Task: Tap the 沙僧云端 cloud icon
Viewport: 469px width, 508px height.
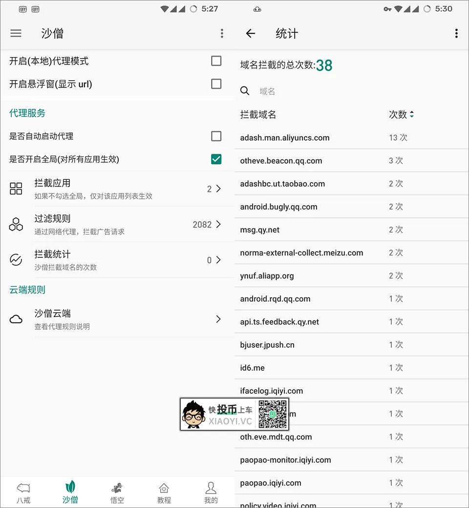Action: coord(16,319)
